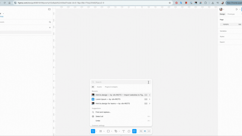Click the Present play button
Screen dimensions: 242x136
tap(237, 9)
